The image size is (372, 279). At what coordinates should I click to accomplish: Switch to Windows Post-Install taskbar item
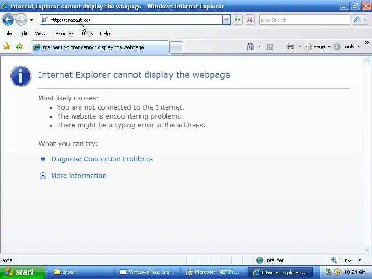pyautogui.click(x=148, y=272)
